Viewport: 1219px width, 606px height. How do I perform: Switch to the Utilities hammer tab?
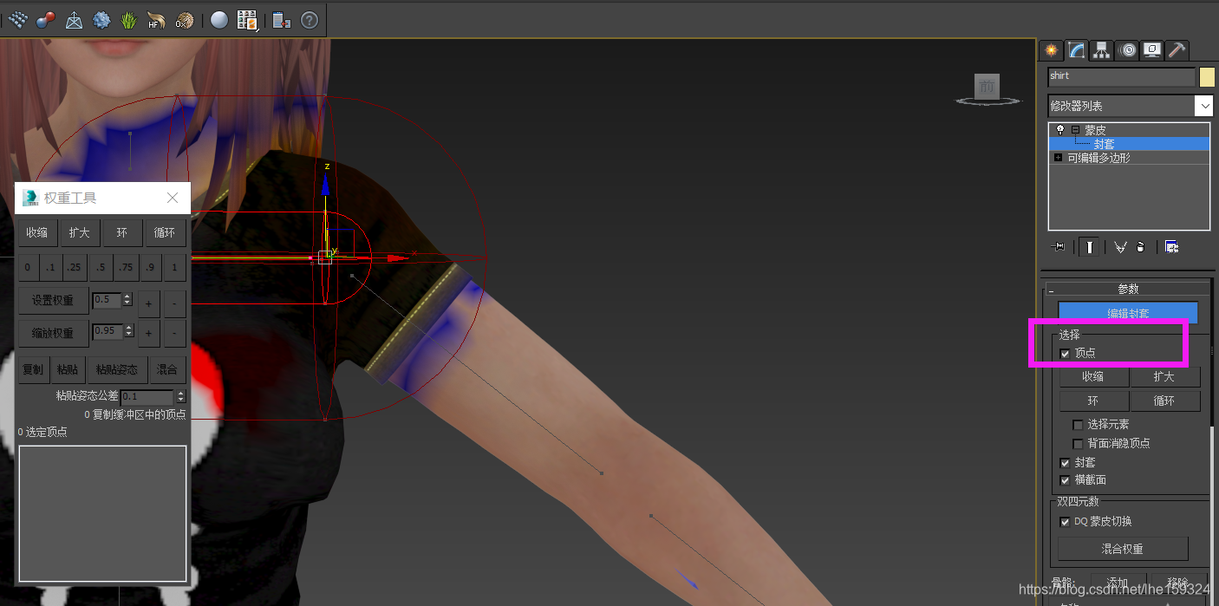(1177, 50)
